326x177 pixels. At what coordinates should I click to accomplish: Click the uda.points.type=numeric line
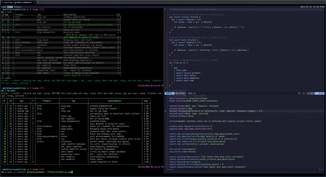click(x=182, y=149)
